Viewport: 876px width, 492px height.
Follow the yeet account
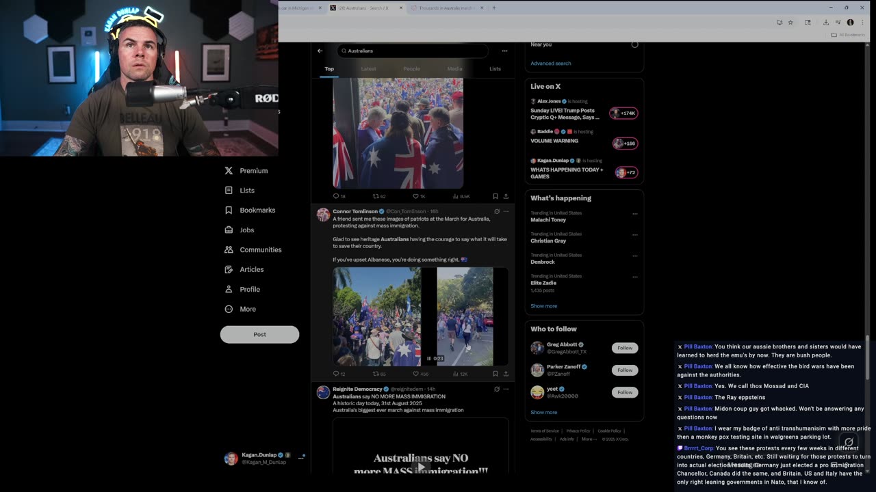coord(625,392)
